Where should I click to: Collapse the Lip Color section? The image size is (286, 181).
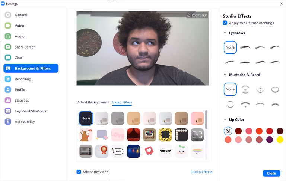coord(225,119)
